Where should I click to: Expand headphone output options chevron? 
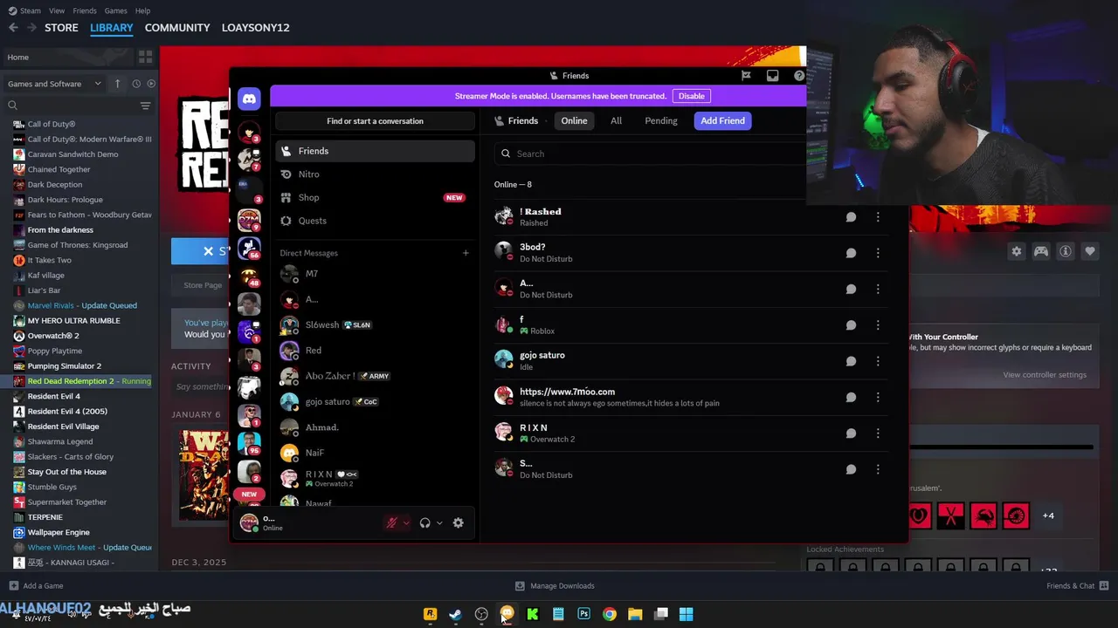point(439,523)
